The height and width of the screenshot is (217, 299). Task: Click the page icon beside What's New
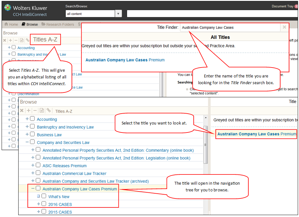point(38,196)
